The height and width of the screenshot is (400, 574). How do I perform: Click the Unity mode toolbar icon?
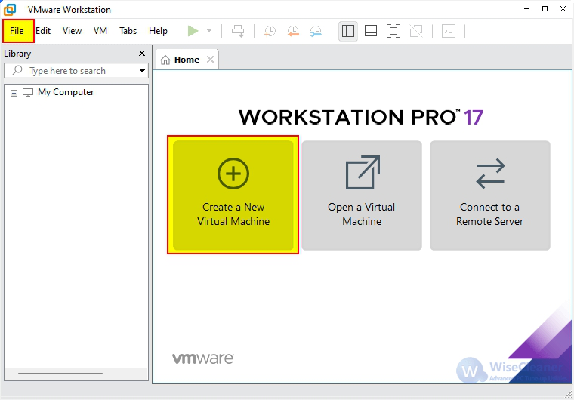point(416,31)
